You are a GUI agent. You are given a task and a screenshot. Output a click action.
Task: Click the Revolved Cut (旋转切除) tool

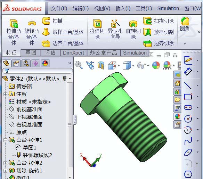(x=133, y=30)
